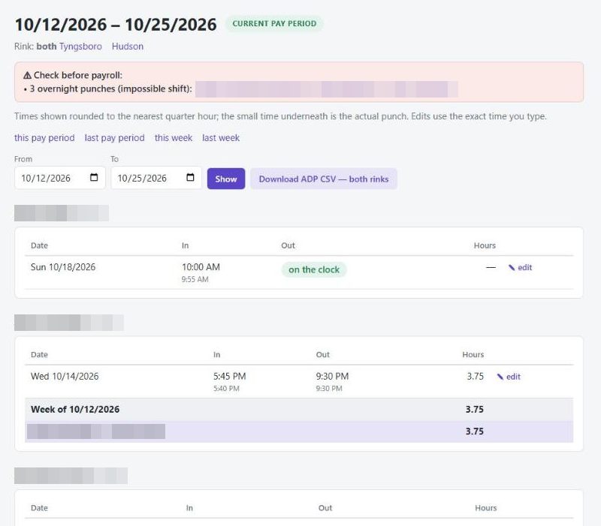Click the 'on the clock' status badge
Image resolution: width=601 pixels, height=526 pixels.
pyautogui.click(x=314, y=269)
